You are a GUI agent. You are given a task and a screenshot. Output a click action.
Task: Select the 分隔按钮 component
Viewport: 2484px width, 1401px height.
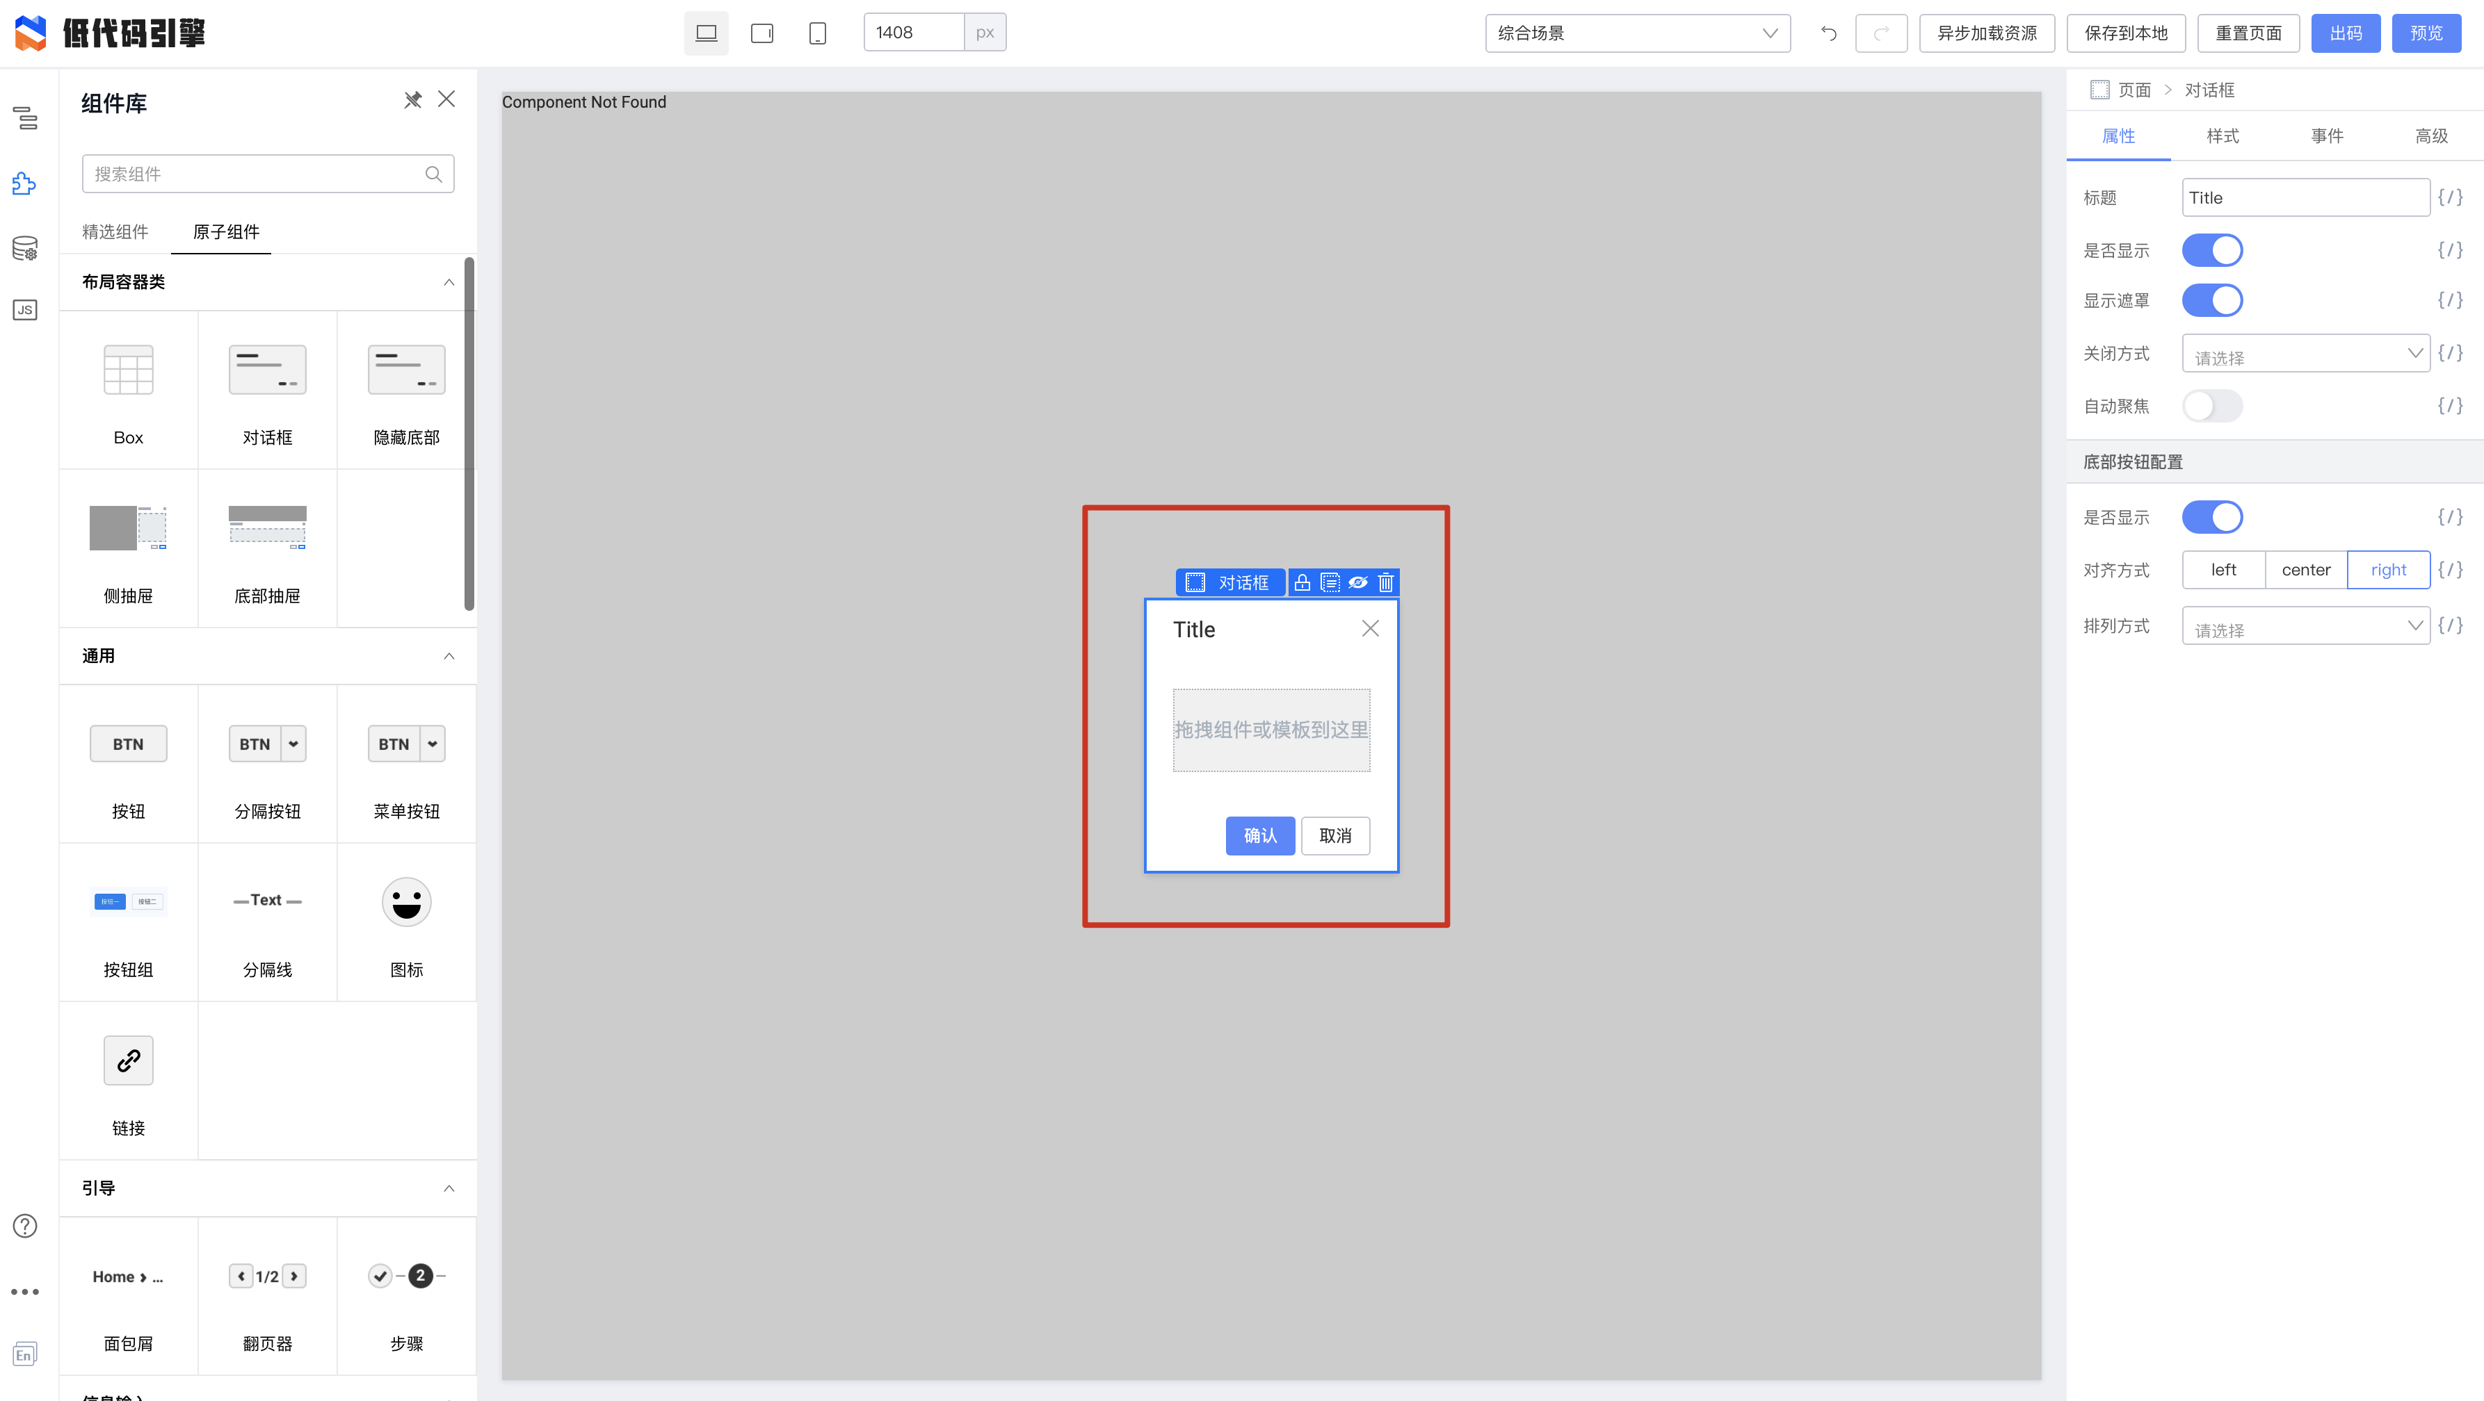pyautogui.click(x=267, y=764)
